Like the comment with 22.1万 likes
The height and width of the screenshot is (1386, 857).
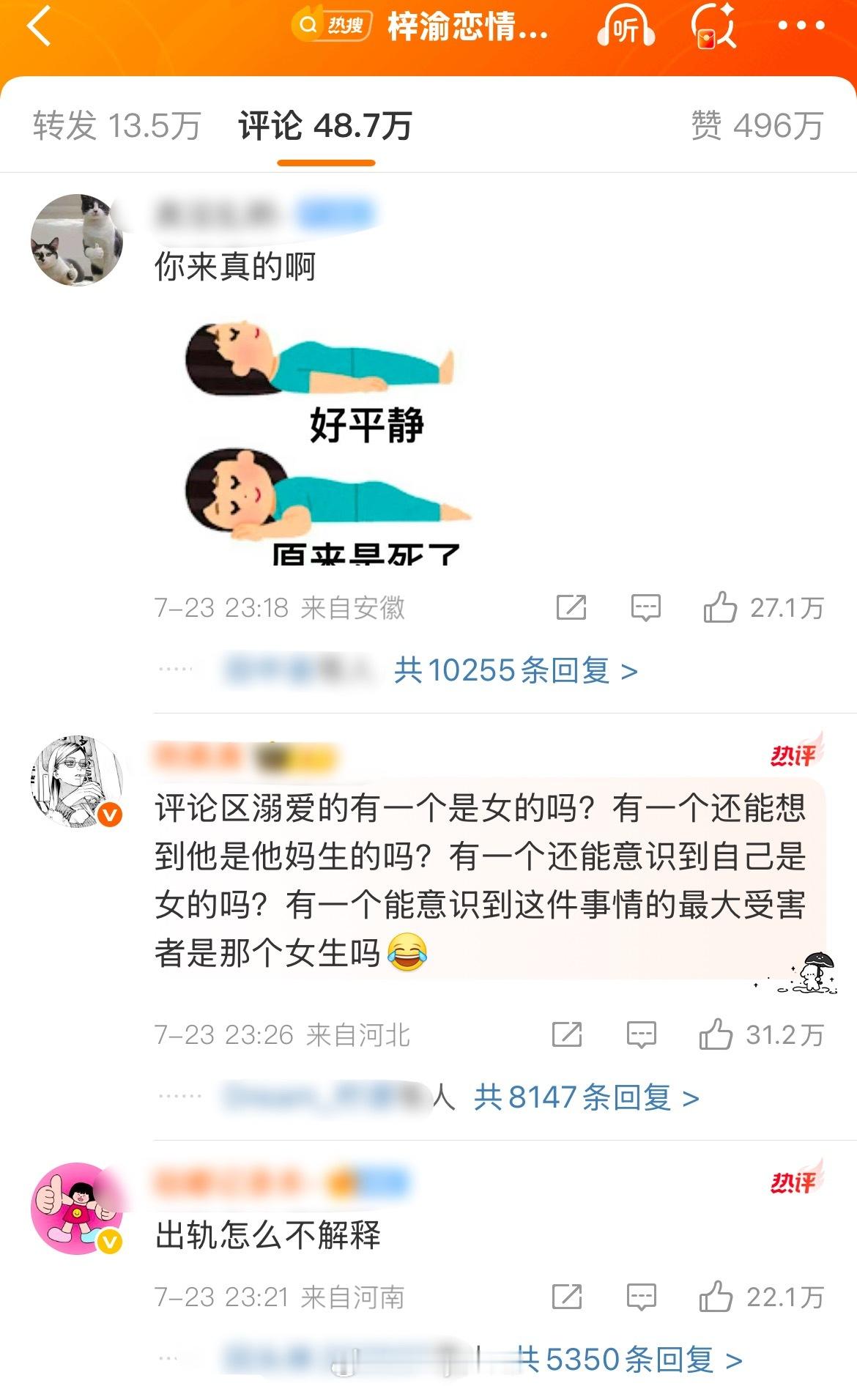761,1297
